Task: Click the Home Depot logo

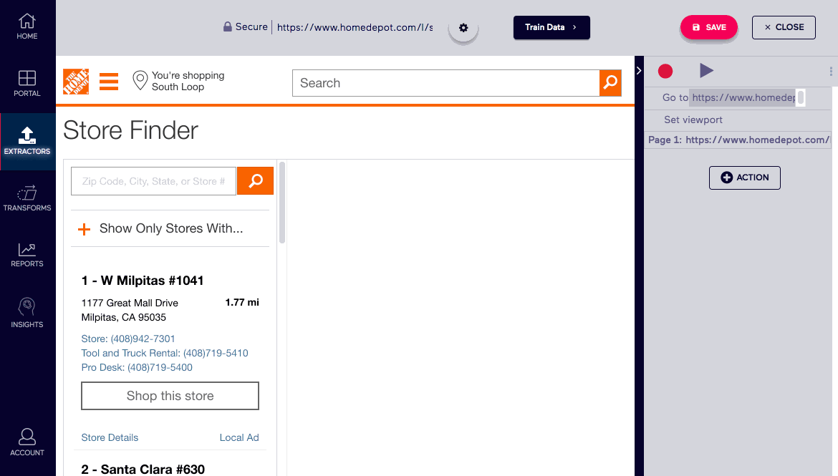Action: point(75,82)
